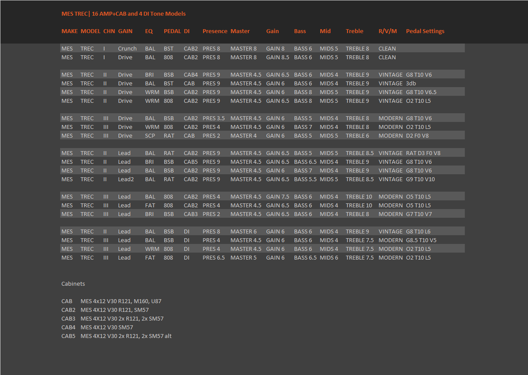
Task: Click the MES TREC title text
Action: pyautogui.click(x=124, y=14)
